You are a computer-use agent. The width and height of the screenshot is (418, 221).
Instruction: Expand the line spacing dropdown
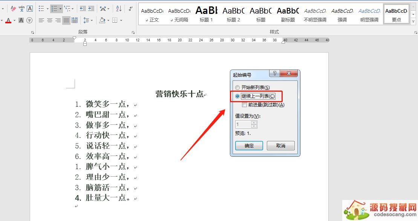(92, 20)
